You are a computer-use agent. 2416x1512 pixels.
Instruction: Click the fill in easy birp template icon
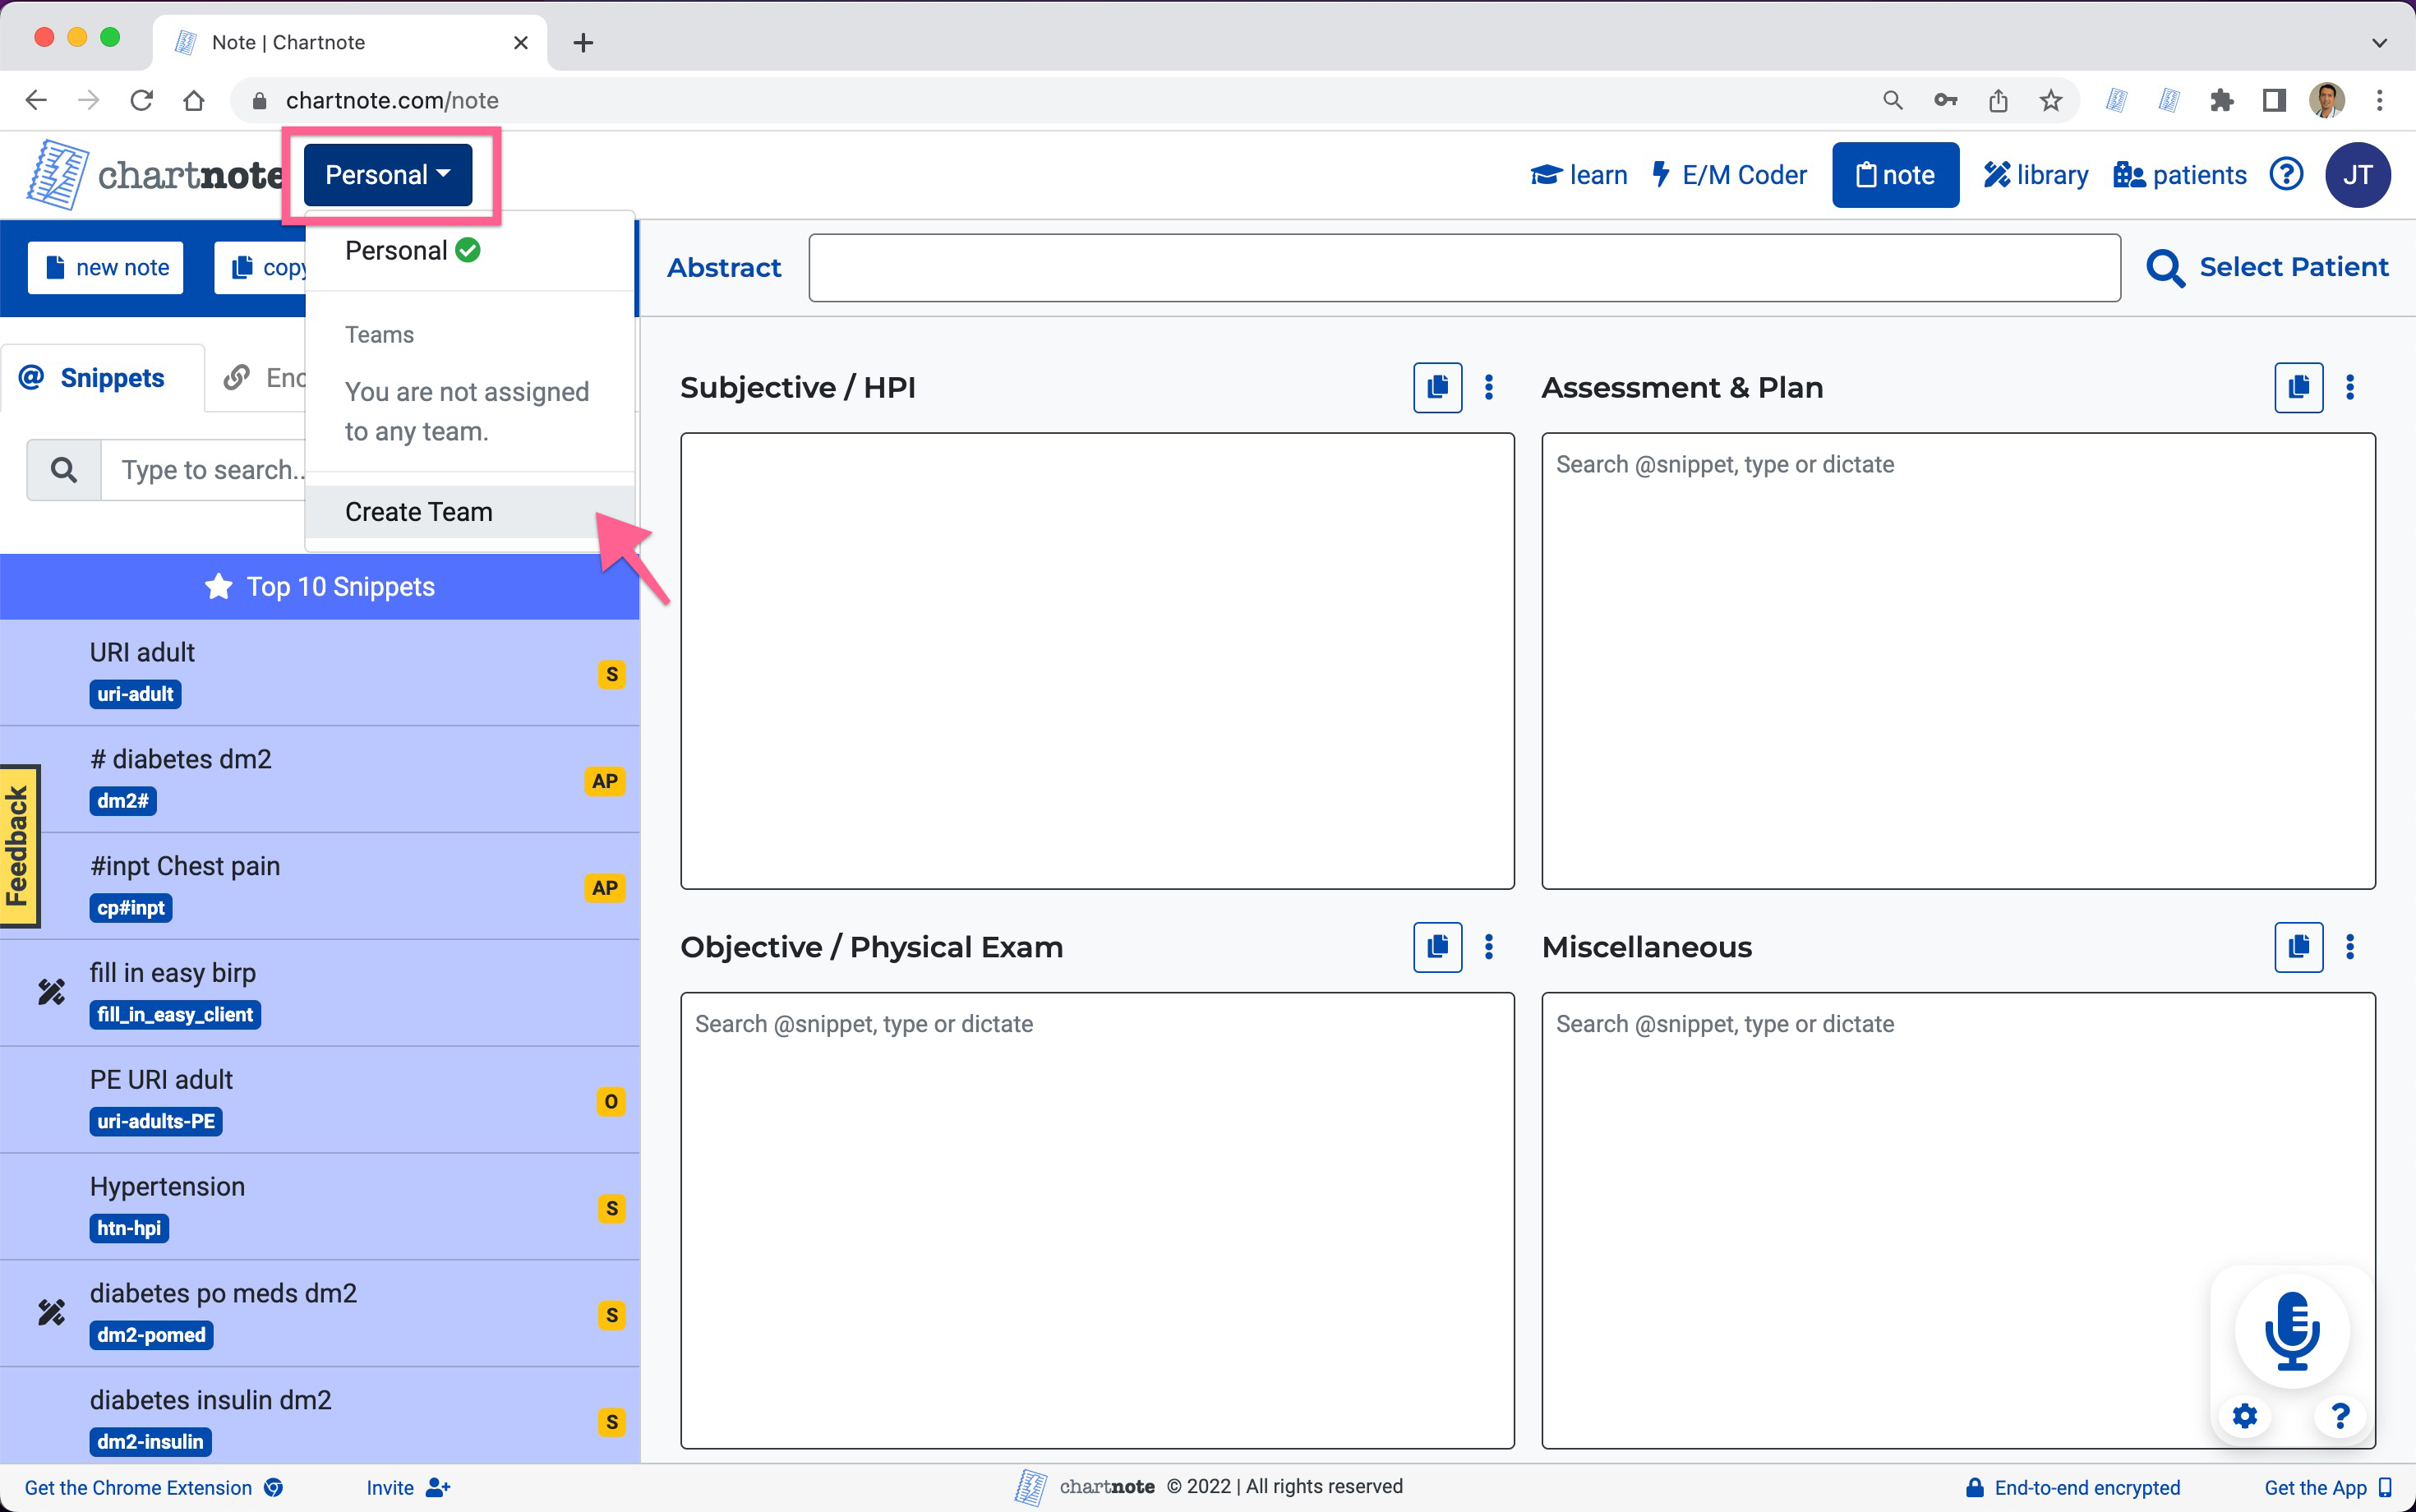point(51,992)
